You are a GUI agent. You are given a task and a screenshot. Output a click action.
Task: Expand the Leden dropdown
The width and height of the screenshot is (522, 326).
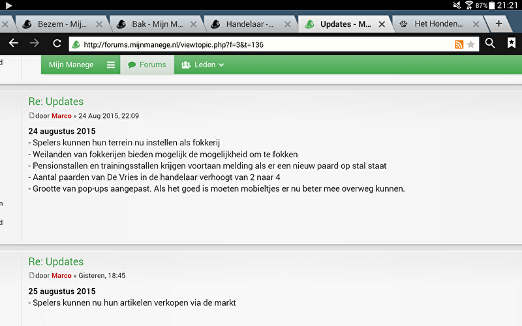tap(202, 65)
